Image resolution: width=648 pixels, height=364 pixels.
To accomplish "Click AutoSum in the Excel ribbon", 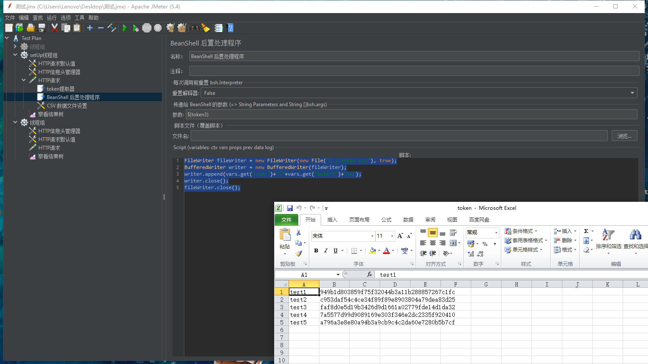I will (587, 231).
